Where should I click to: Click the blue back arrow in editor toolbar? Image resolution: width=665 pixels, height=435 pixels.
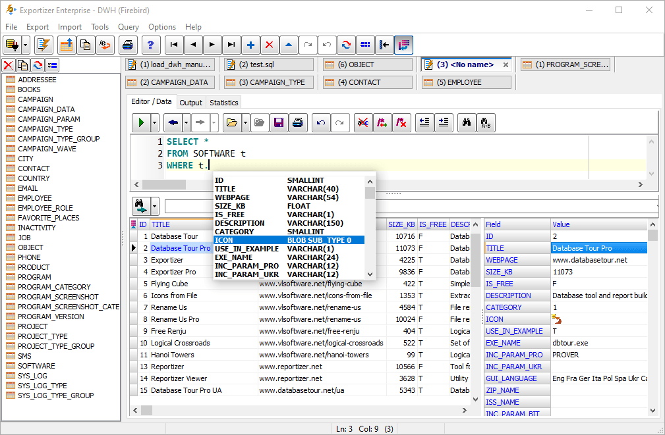point(173,123)
